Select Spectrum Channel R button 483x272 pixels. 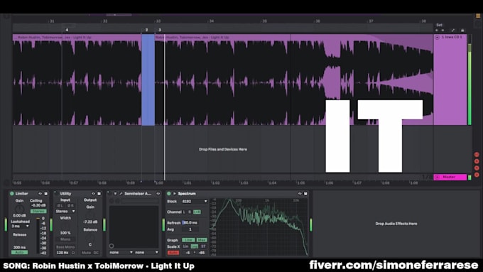point(190,212)
